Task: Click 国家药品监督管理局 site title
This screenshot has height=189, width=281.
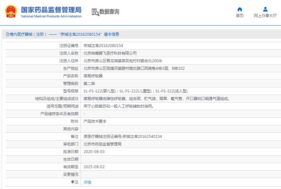Action: click(x=51, y=10)
